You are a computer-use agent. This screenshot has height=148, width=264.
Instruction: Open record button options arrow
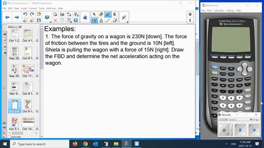(x=231, y=130)
